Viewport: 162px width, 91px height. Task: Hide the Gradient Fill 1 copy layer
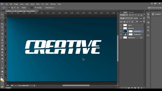point(121,31)
